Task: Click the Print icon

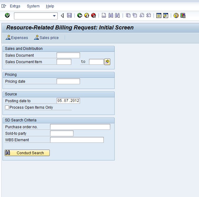Action: pos(104,15)
